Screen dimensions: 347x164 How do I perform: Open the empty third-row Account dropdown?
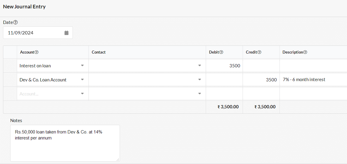click(x=82, y=94)
